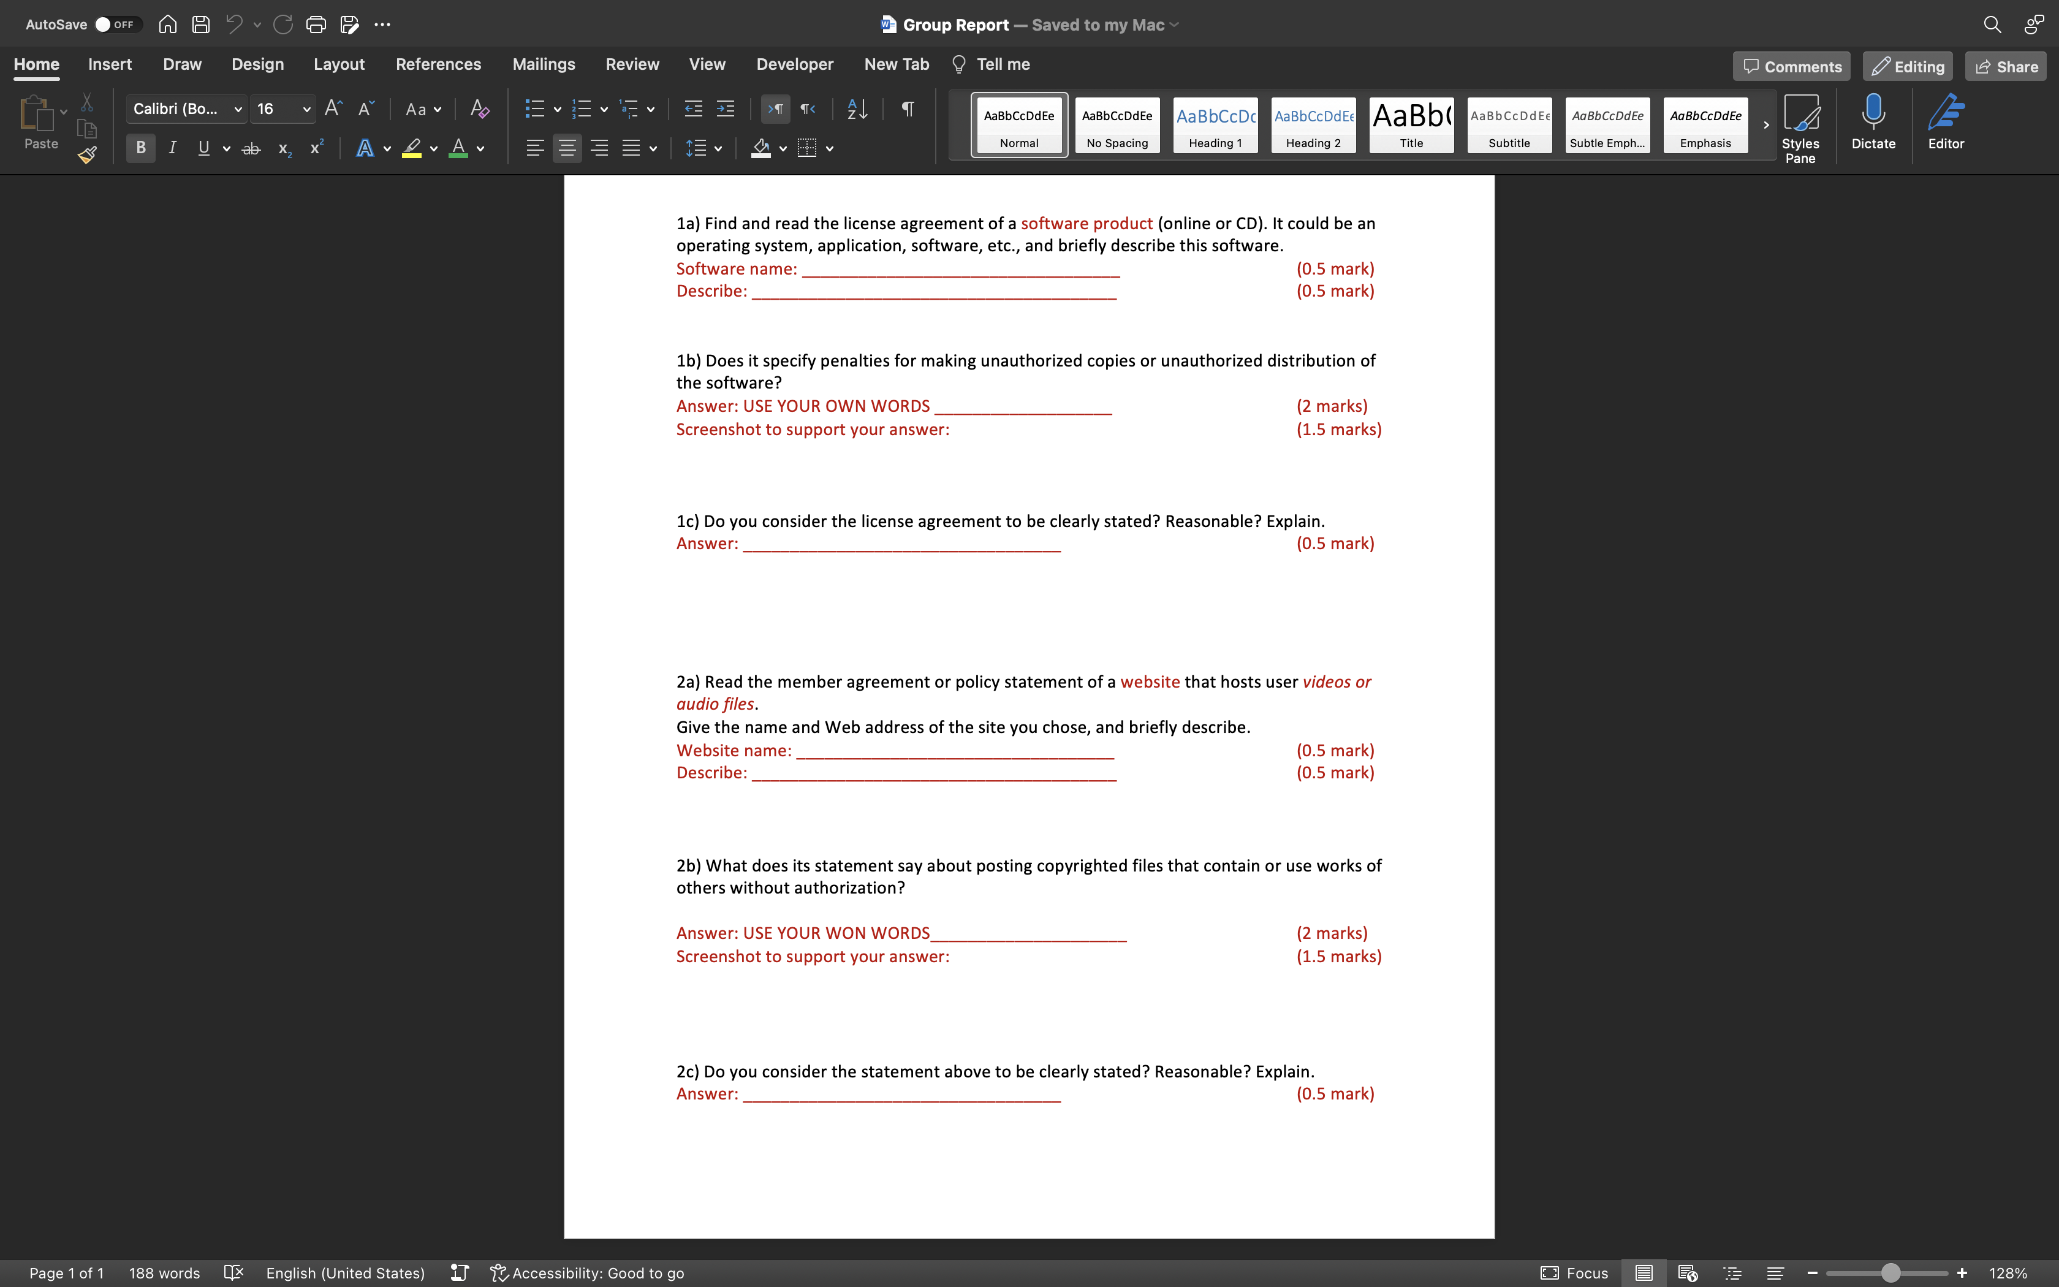The height and width of the screenshot is (1287, 2059).
Task: Expand the Heading 1 style dropdown
Action: [1216, 123]
